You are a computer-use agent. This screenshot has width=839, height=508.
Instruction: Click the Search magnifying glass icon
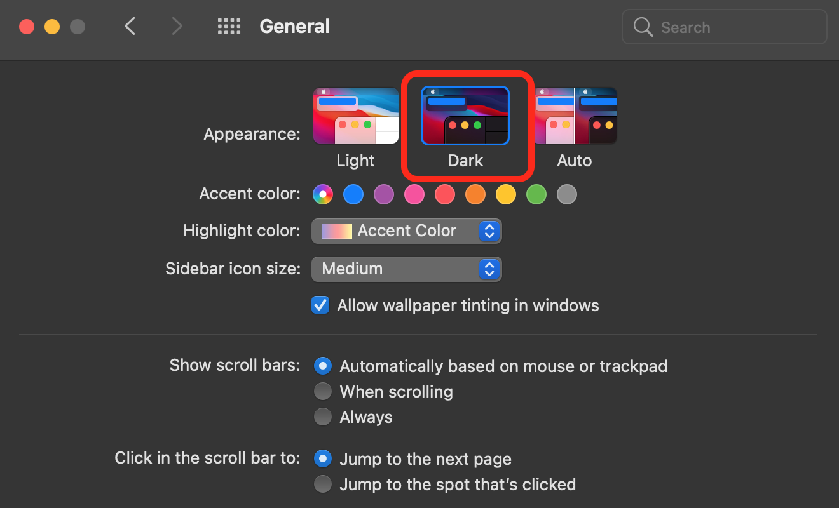[x=643, y=27]
